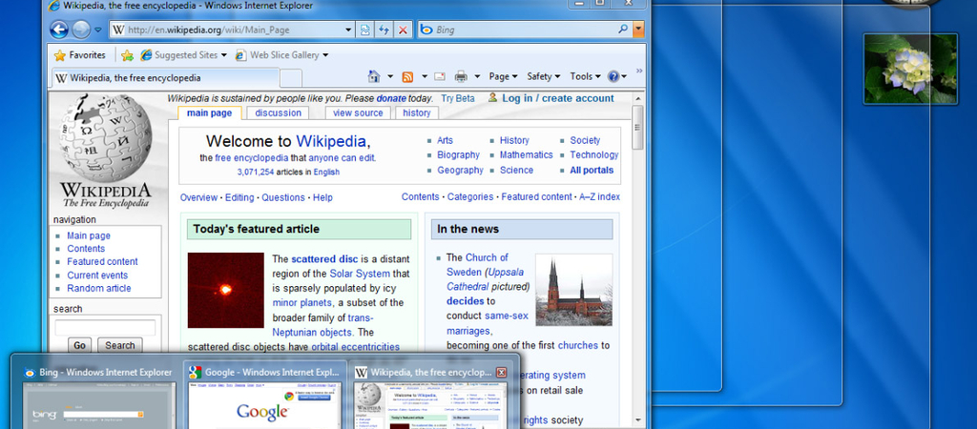Open the Uppsala Cathedral picture
This screenshot has width=977, height=429.
pos(573,290)
